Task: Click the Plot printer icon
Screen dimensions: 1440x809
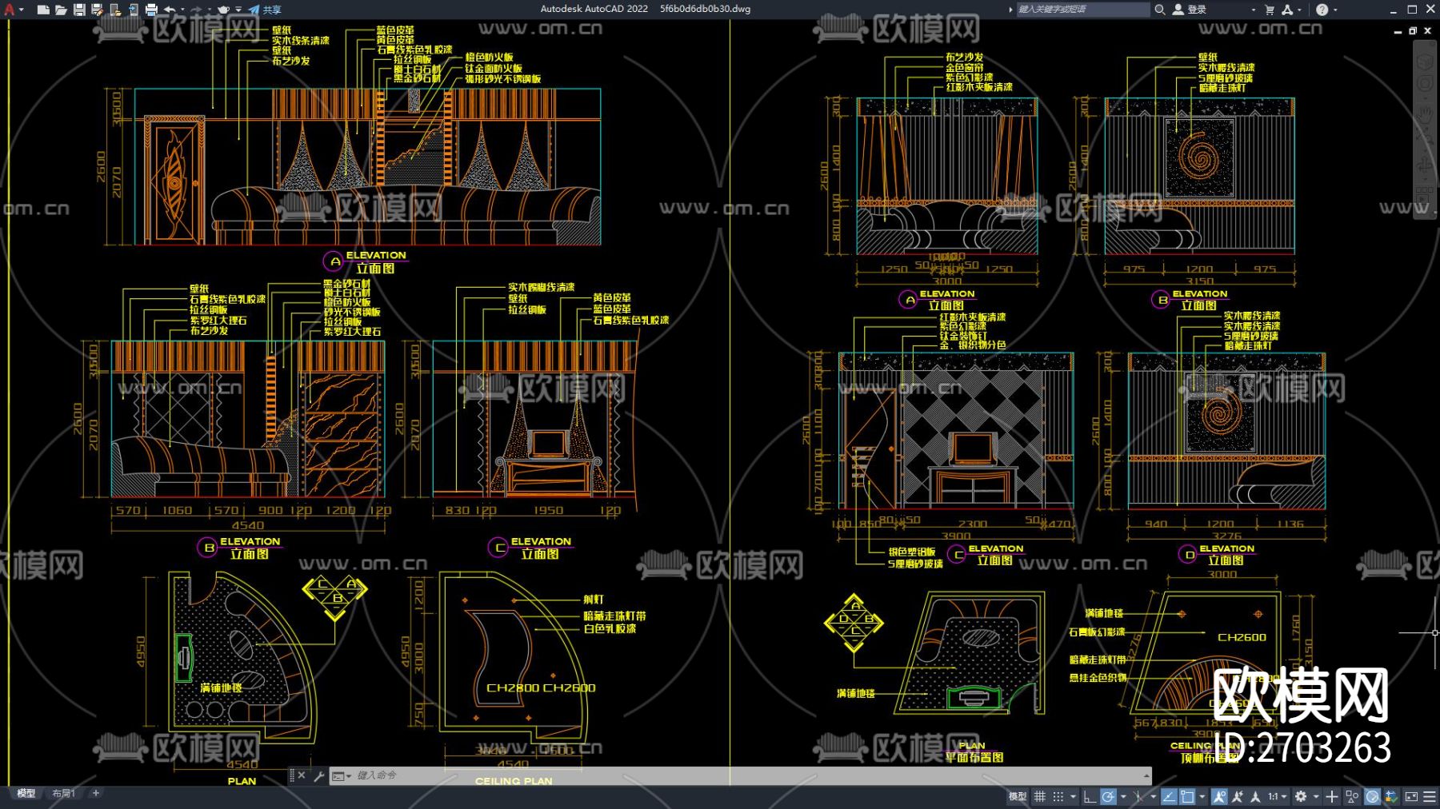Action: coord(151,10)
